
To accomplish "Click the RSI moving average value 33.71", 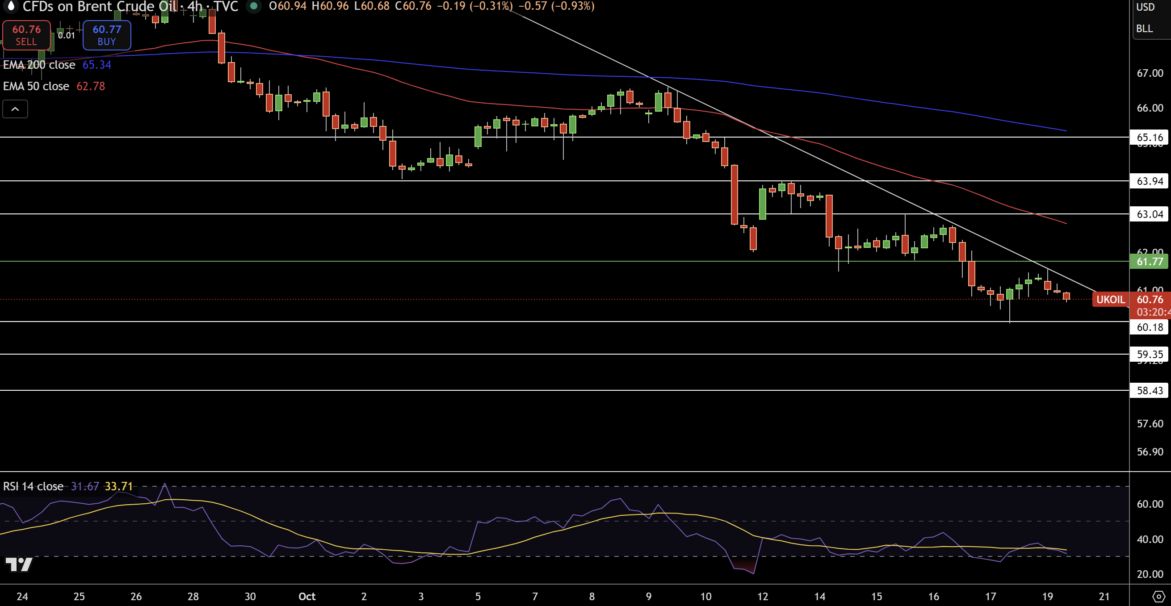I will click(x=119, y=486).
